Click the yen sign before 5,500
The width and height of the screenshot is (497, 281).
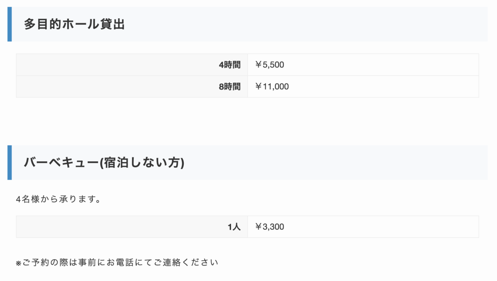(x=258, y=65)
